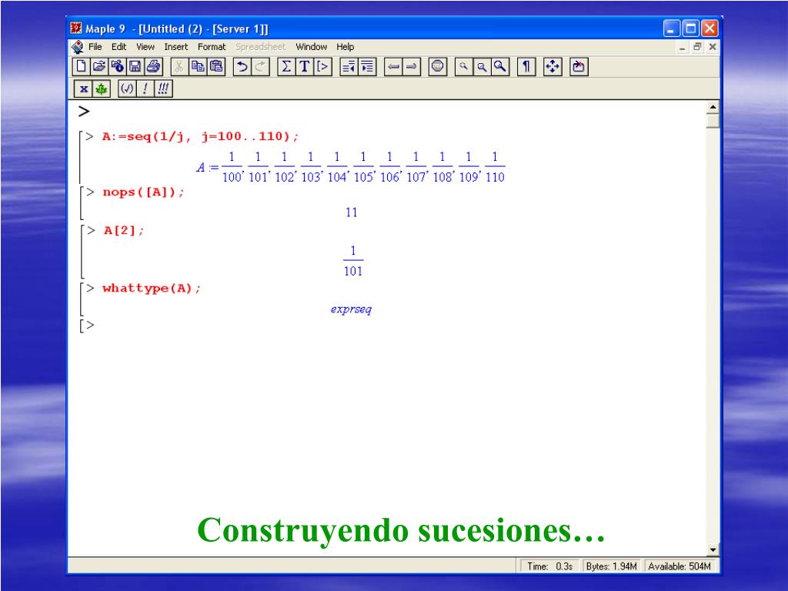Execute the entire worksheet with triple exclamation

coord(163,89)
